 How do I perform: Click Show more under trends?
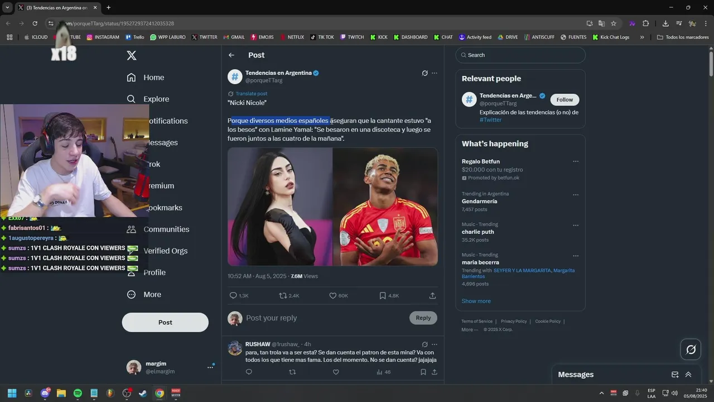(476, 301)
